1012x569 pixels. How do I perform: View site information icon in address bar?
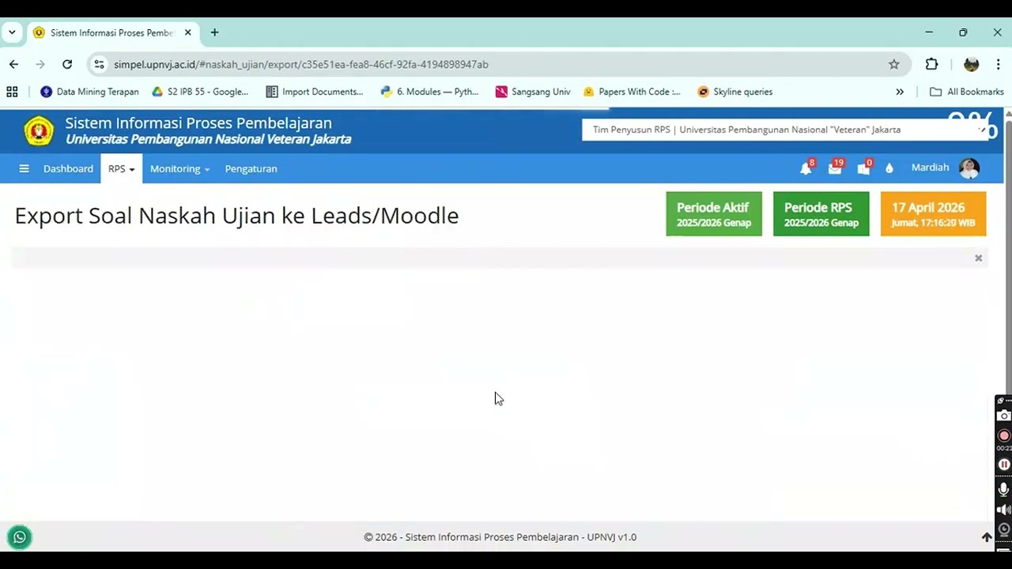99,64
